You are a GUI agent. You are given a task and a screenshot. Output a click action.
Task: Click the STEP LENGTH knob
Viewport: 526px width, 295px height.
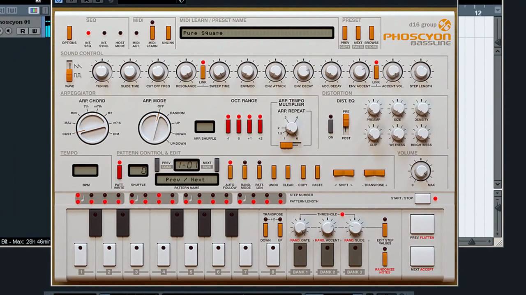point(421,71)
